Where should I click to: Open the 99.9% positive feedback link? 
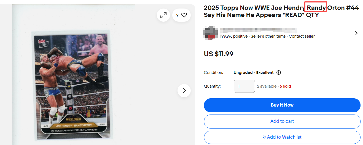[x=234, y=36]
